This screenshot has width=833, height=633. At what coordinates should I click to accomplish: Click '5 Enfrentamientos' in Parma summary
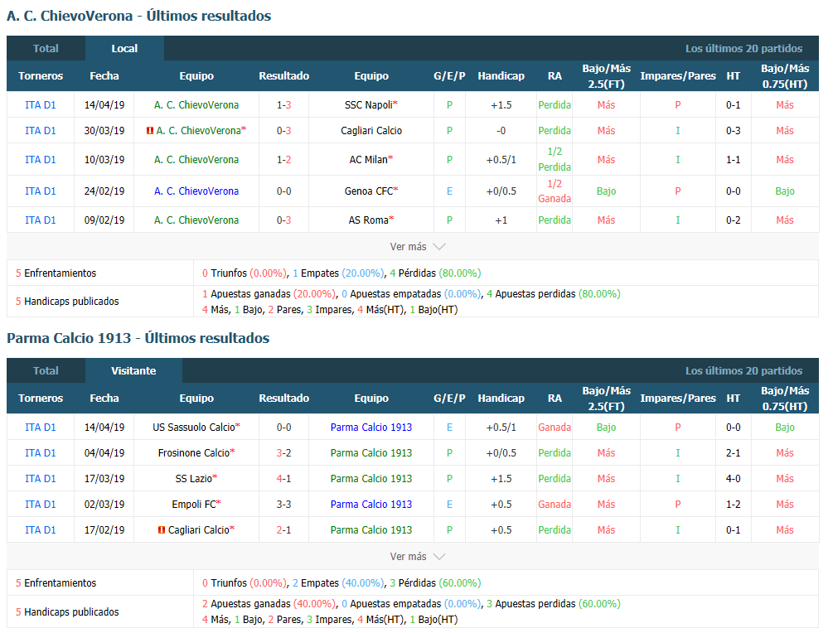(x=56, y=583)
